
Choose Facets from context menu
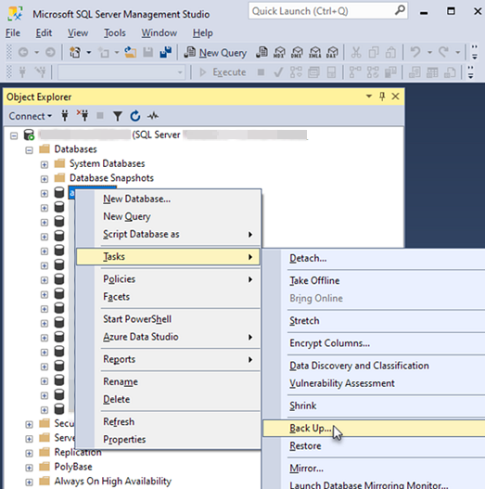point(168,296)
